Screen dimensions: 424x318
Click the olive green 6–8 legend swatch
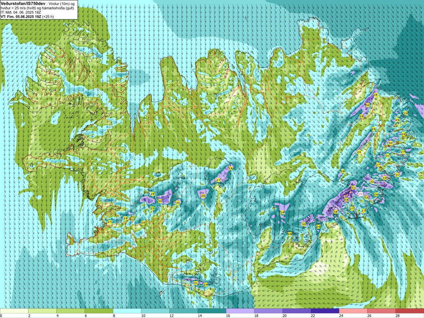[99, 311]
